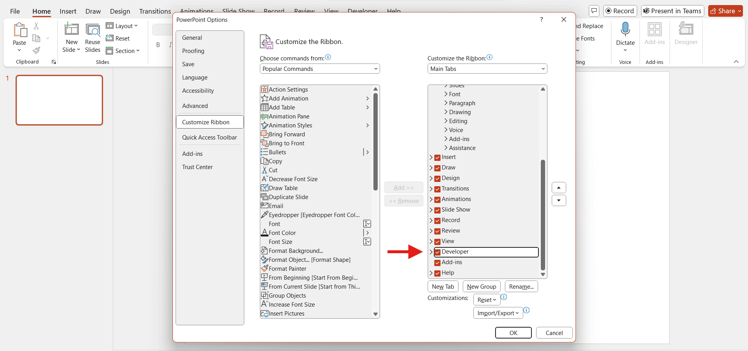Uncheck the Draw tab checkbox
Viewport: 748px width, 351px height.
[x=437, y=168]
